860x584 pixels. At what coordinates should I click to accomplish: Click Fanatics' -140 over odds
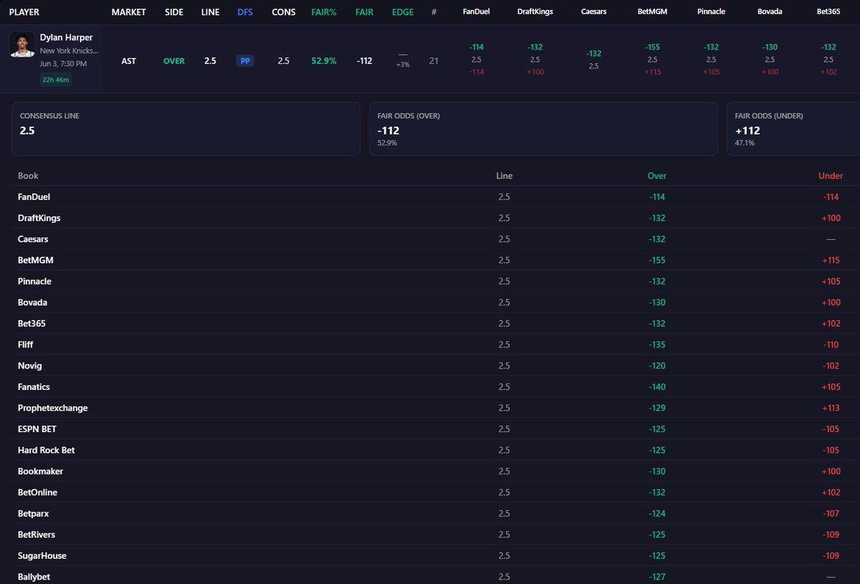click(656, 386)
